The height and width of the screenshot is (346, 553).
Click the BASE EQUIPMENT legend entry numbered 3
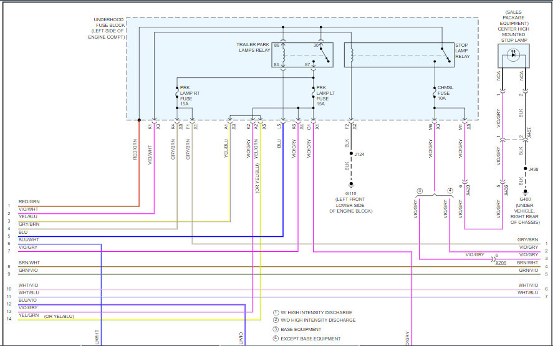[x=297, y=329]
